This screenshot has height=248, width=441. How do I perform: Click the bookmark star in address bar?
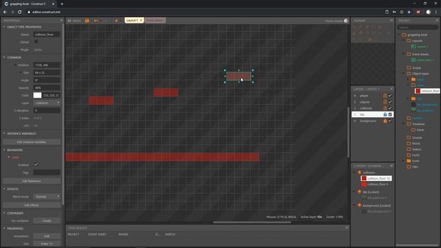pyautogui.click(x=409, y=12)
